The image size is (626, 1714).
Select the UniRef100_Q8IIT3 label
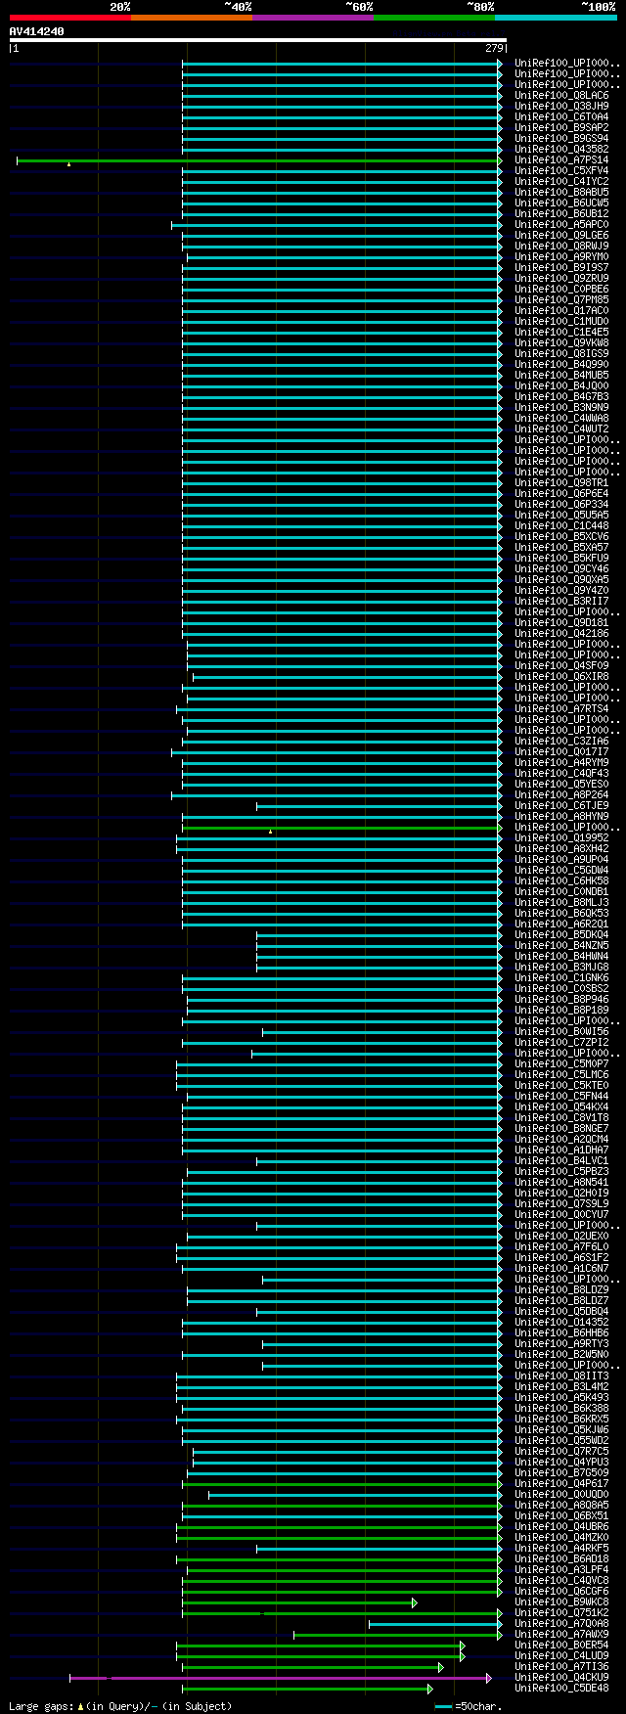[x=561, y=1376]
